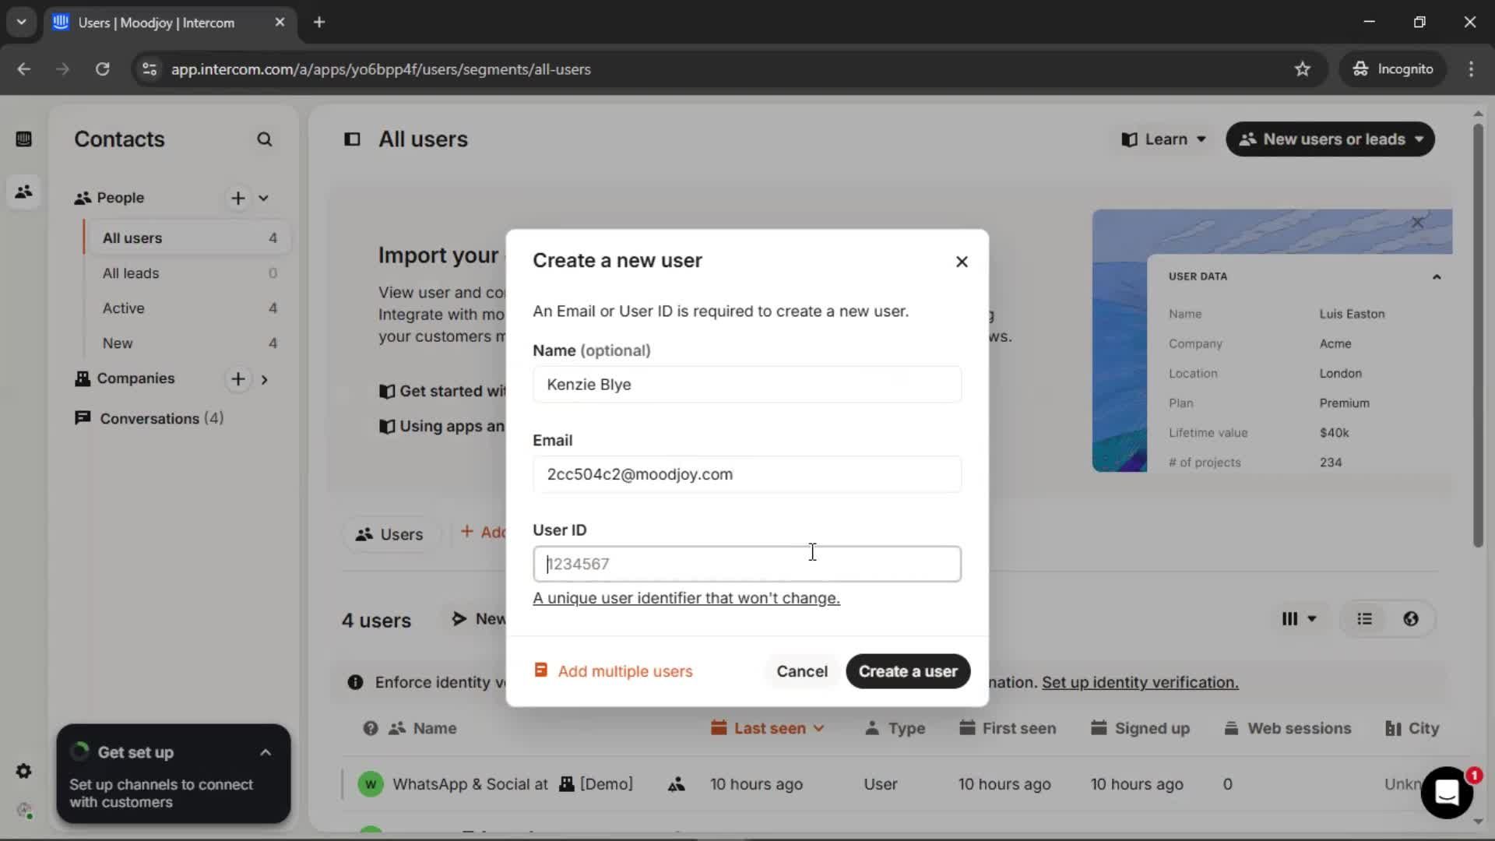Open Using apps guide link
Viewport: 1495px width, 841px height.
pyautogui.click(x=441, y=426)
